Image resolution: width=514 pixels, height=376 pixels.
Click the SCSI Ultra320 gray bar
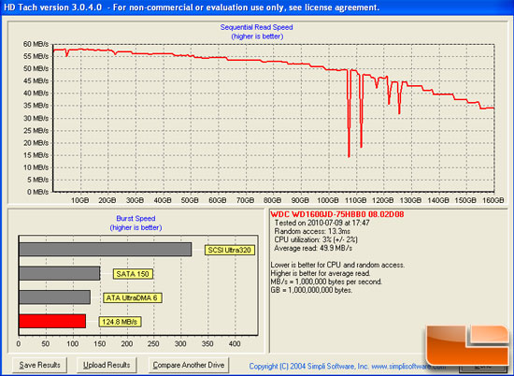click(x=106, y=250)
